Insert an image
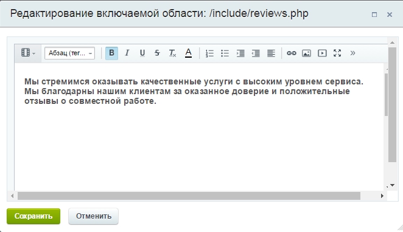The height and width of the screenshot is (232, 403). click(306, 53)
